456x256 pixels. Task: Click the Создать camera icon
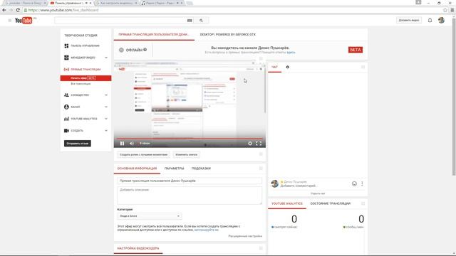pyautogui.click(x=66, y=131)
